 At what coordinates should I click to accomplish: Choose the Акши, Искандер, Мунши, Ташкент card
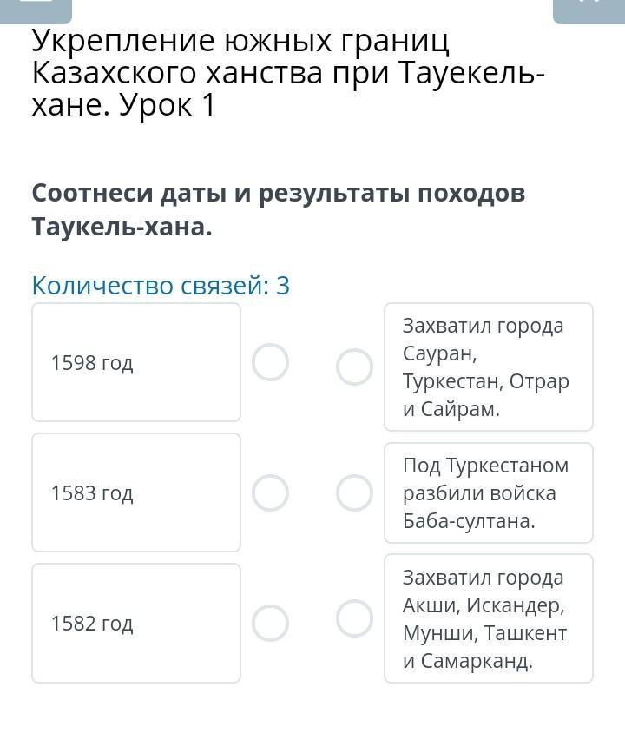tap(489, 618)
